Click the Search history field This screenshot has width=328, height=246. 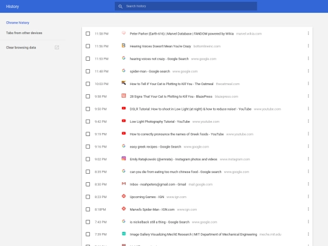pos(186,6)
